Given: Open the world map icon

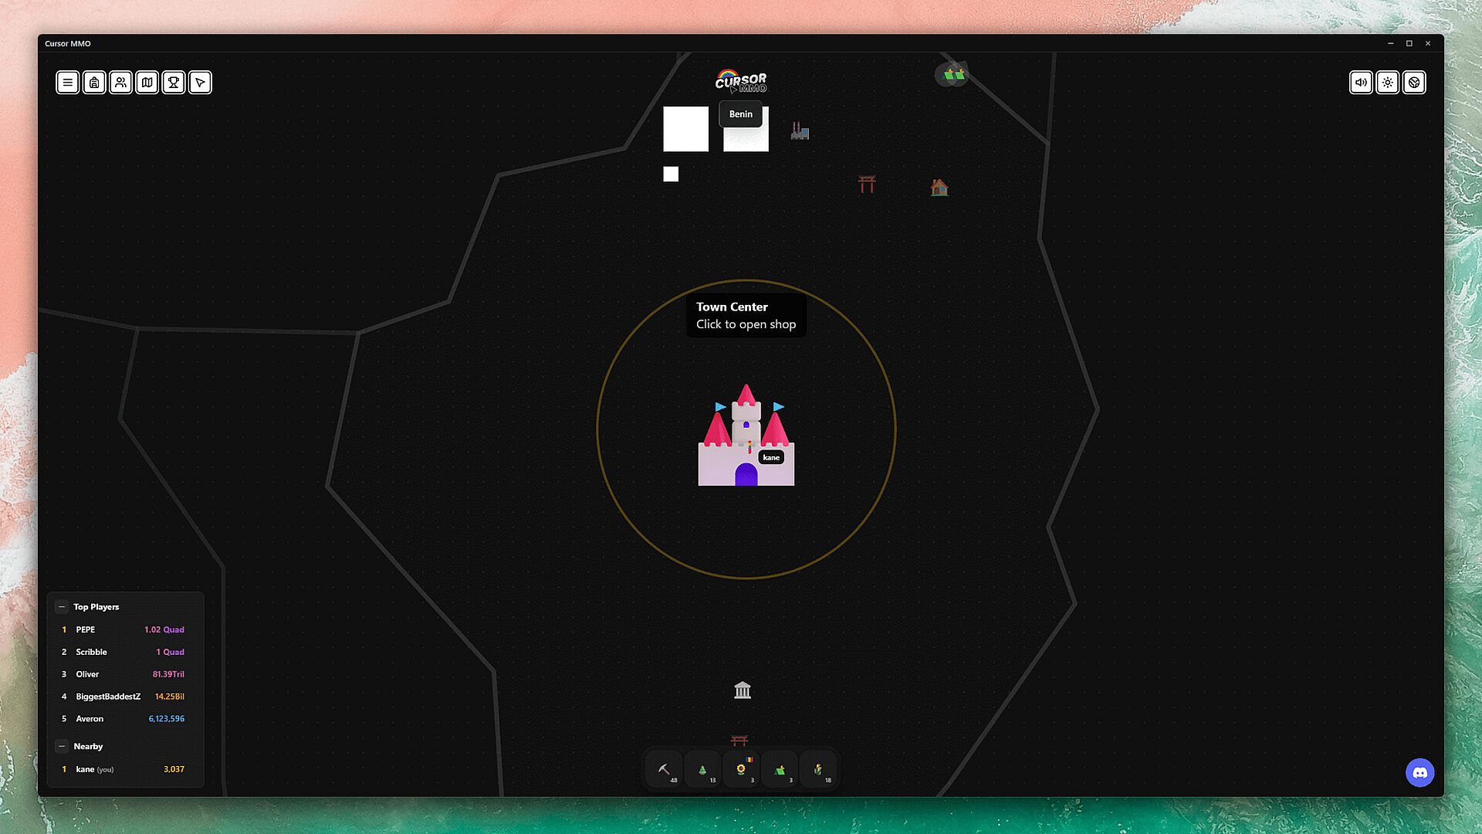Looking at the screenshot, I should [147, 83].
